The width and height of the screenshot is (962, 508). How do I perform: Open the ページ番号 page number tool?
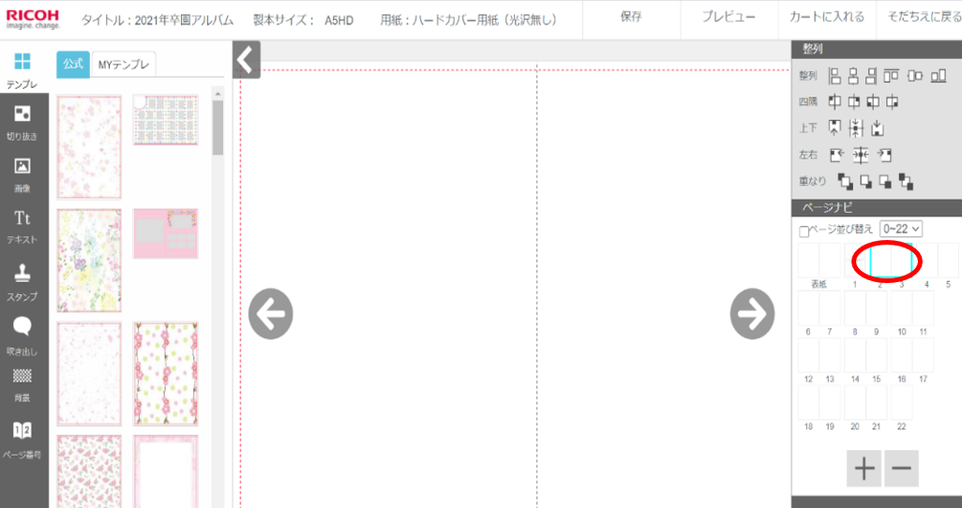[x=23, y=437]
